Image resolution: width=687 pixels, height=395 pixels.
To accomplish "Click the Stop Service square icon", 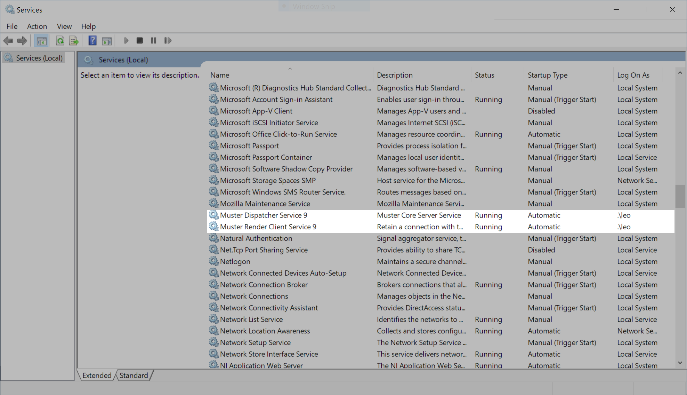I will 140,41.
